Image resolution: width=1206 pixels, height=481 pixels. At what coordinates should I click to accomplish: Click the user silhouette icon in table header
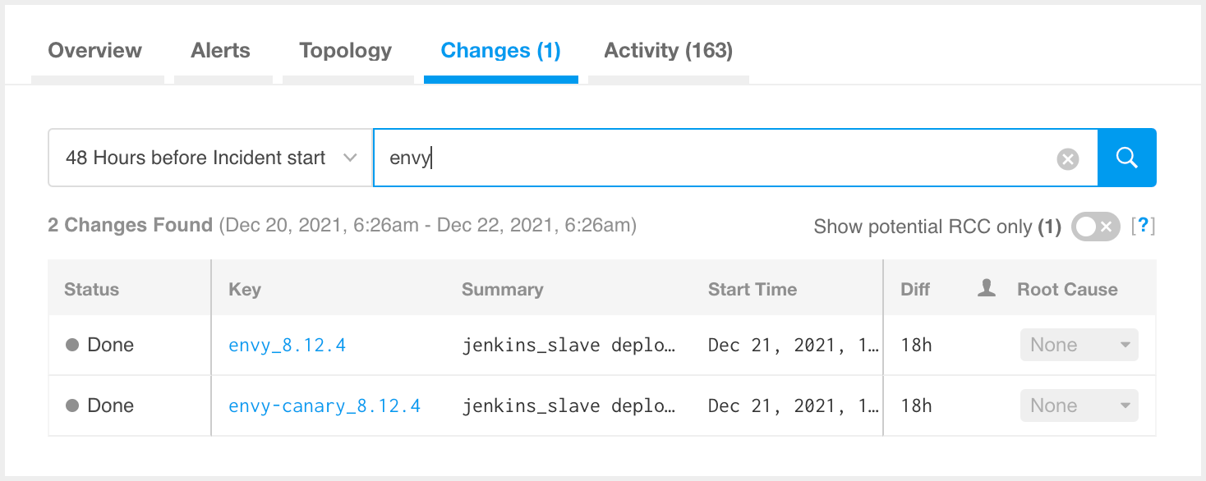tap(985, 287)
